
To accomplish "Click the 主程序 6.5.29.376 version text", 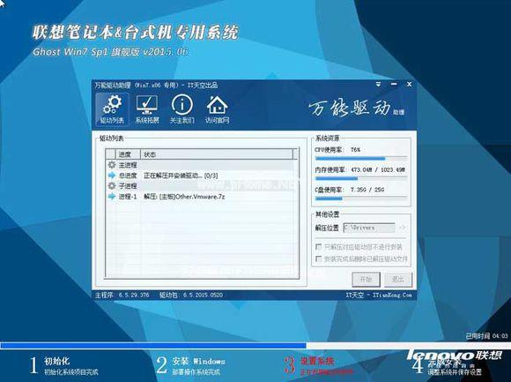I will point(122,296).
